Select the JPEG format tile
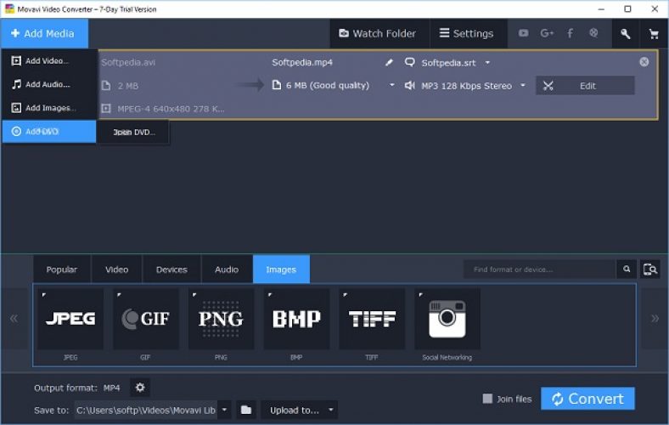The height and width of the screenshot is (425, 669). 70,319
